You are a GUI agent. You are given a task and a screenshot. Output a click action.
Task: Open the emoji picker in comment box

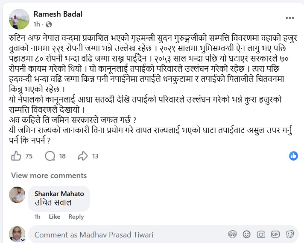coord(247,234)
